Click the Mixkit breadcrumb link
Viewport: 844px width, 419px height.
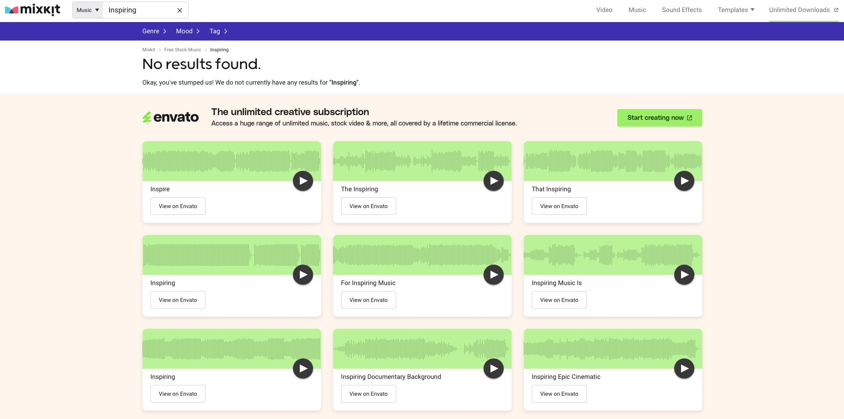[x=148, y=50]
